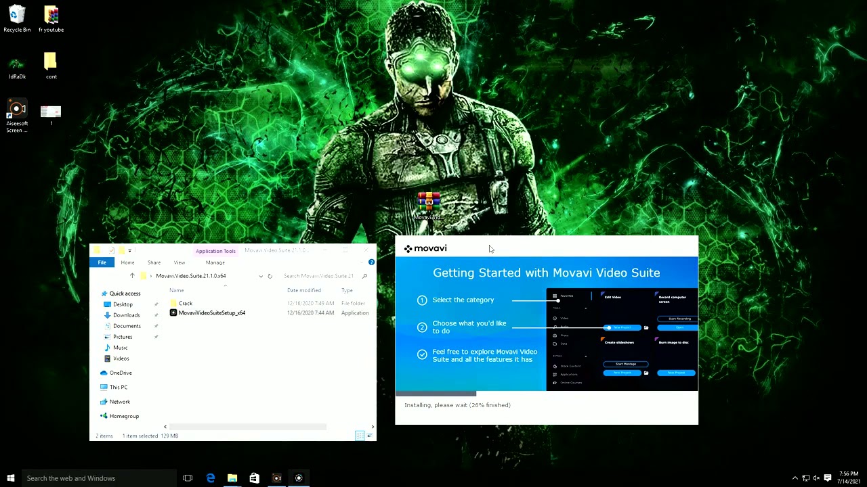
Task: Switch Explorer to Details view
Action: tap(360, 436)
